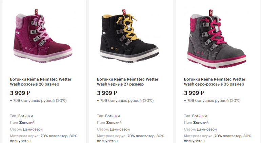Click the 3 999 ₽ price of black boots
Screen dimensions: 261x143
pyautogui.click(x=107, y=93)
